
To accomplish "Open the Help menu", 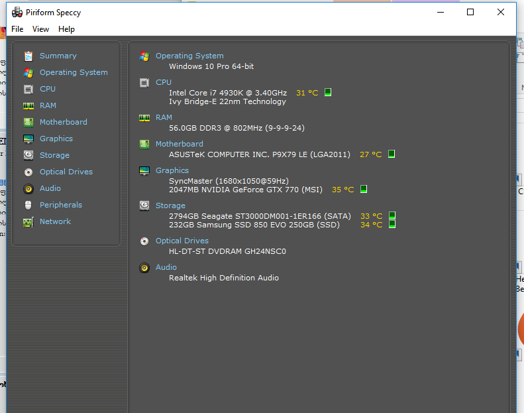I will (66, 29).
